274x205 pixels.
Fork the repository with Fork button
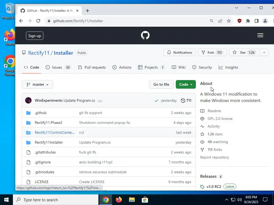[x=212, y=53]
